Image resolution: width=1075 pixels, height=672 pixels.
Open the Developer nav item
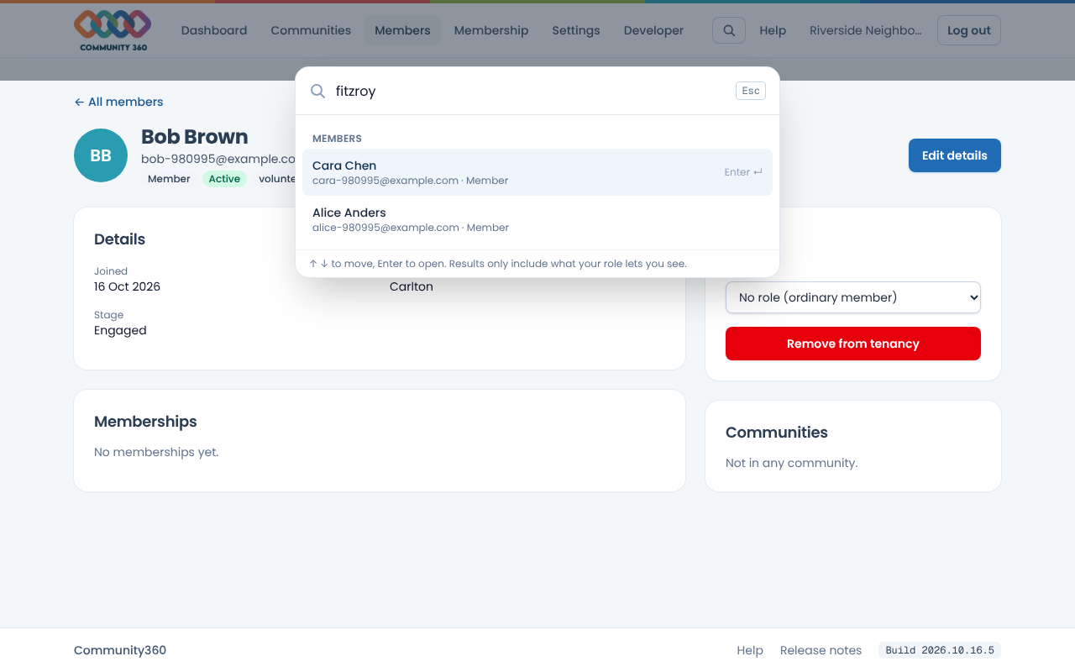(x=653, y=30)
